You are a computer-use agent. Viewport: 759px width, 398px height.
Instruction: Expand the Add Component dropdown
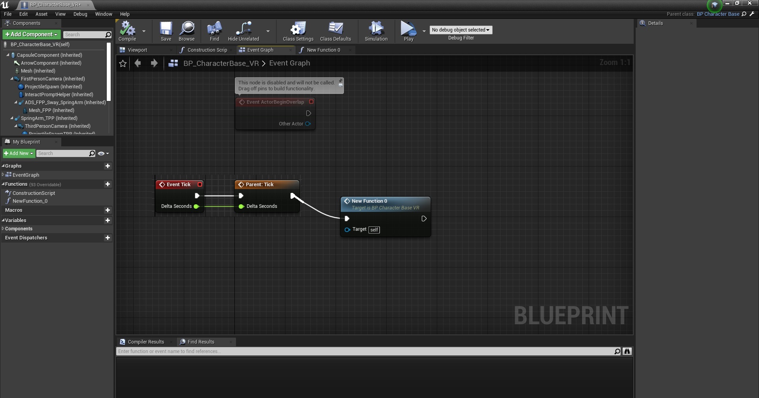(x=32, y=35)
